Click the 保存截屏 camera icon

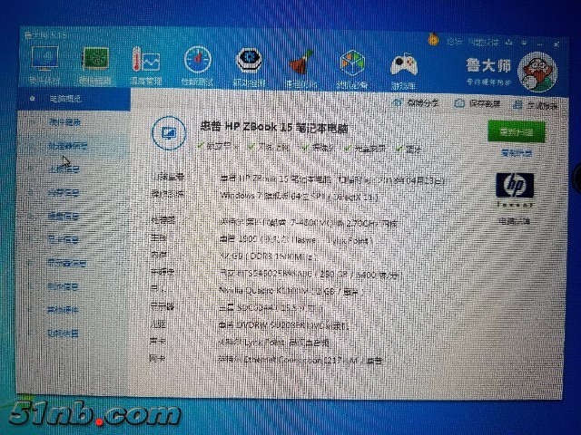pyautogui.click(x=459, y=103)
